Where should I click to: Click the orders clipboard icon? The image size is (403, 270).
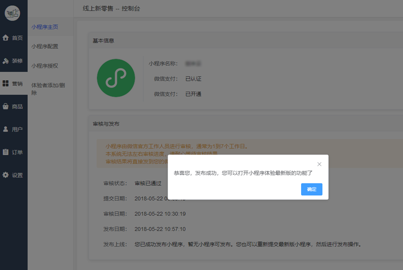6,152
